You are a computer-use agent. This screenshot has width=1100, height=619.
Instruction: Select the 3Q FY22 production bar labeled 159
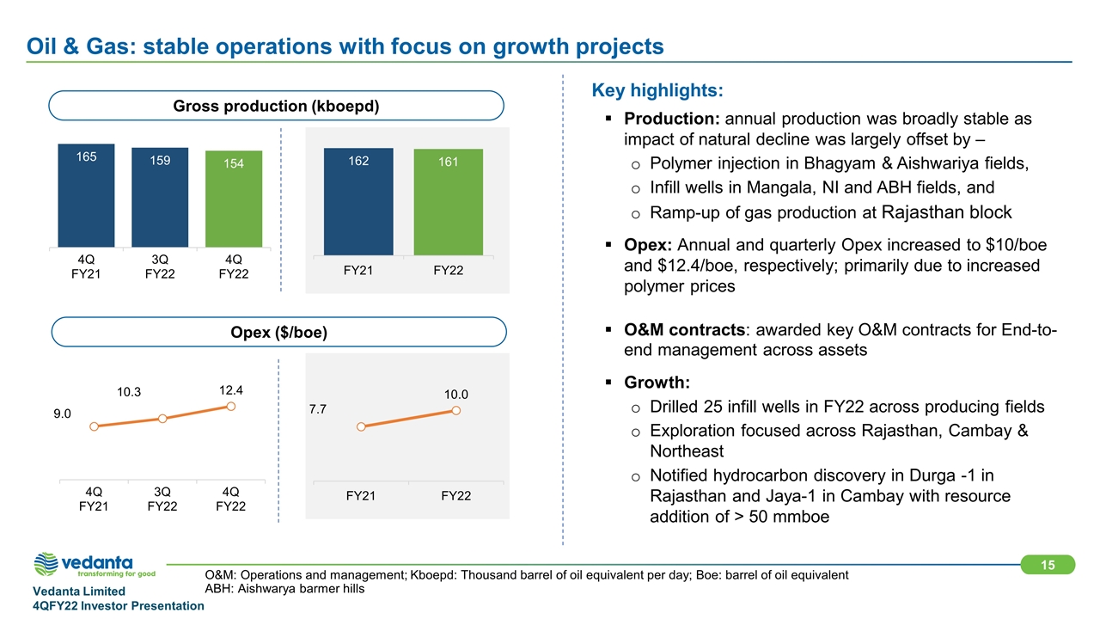tap(160, 198)
